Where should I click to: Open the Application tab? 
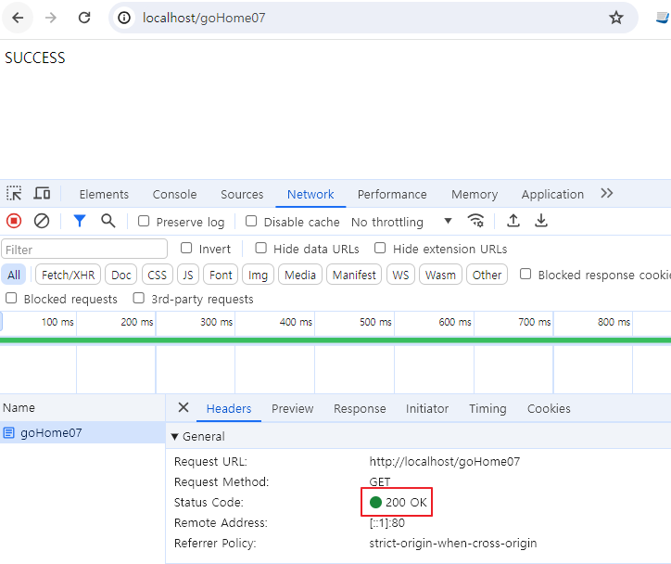click(x=552, y=195)
